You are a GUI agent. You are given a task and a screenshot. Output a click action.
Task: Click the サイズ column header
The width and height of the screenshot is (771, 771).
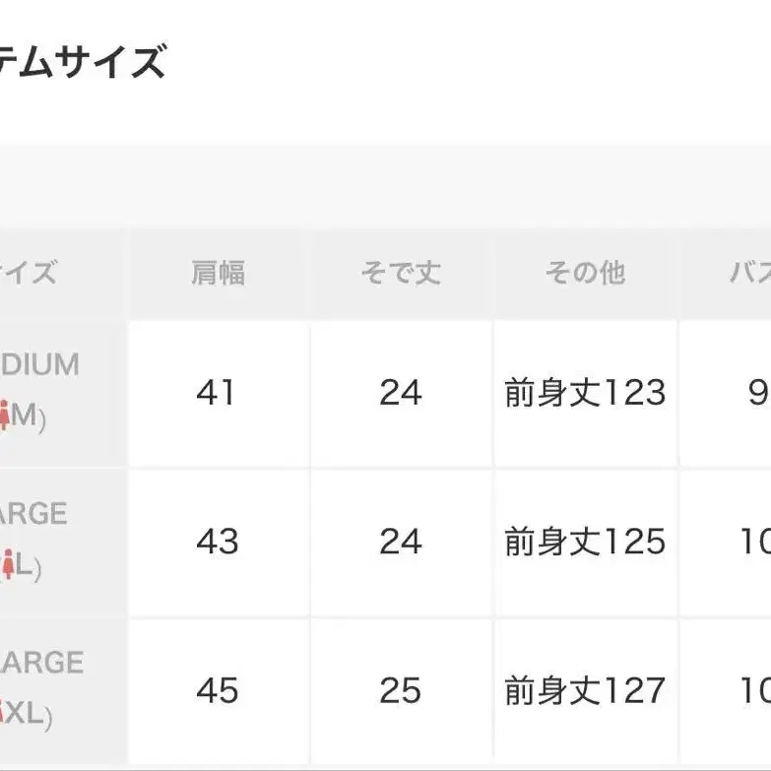pyautogui.click(x=61, y=273)
